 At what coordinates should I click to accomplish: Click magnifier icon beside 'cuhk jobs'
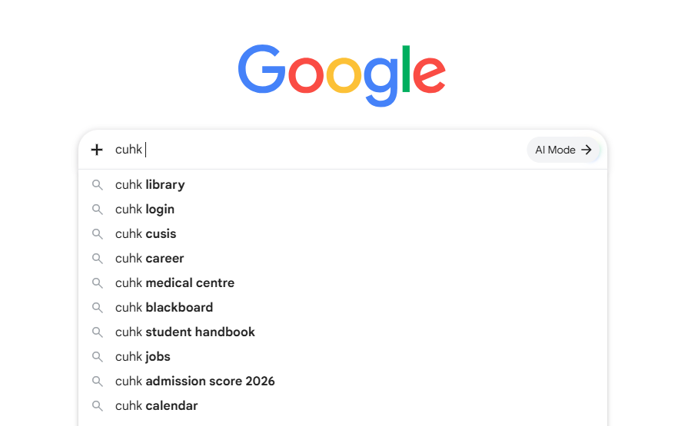(x=98, y=358)
